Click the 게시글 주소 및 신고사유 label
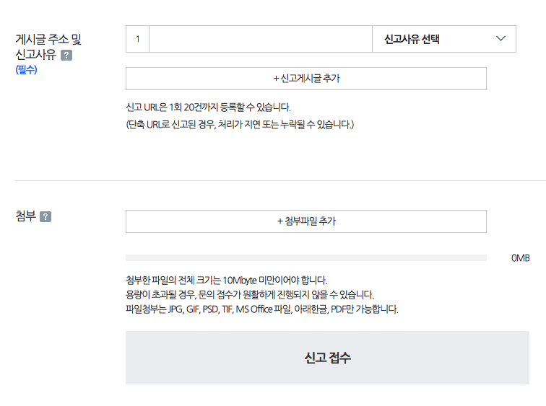546x406 pixels. (x=48, y=47)
